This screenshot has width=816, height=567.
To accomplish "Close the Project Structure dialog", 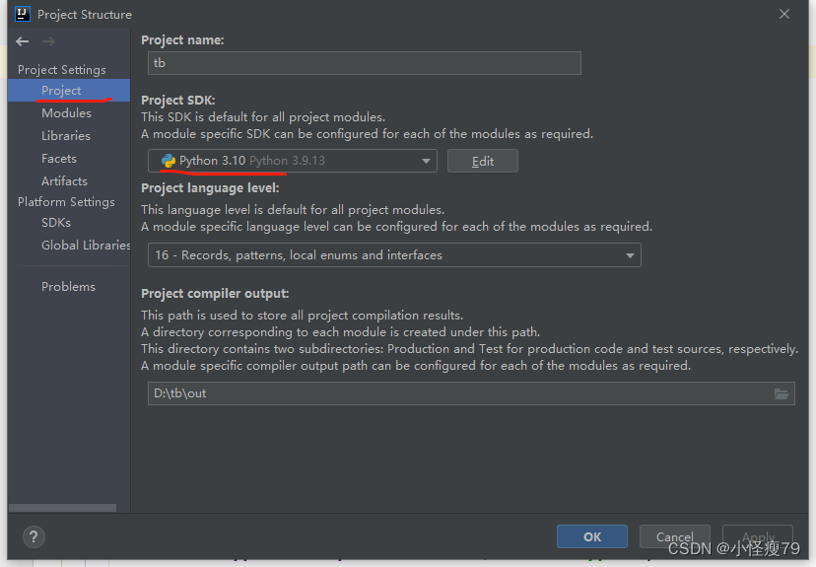I will tap(784, 14).
